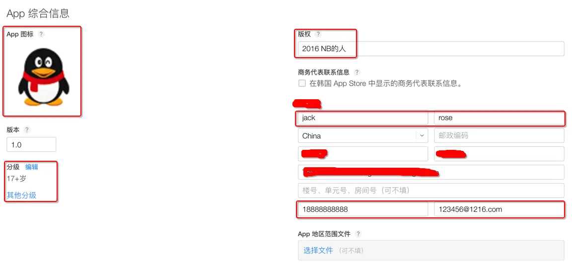The image size is (572, 264).
Task: Open help icon beside App 地区范围文件
Action: (358, 234)
